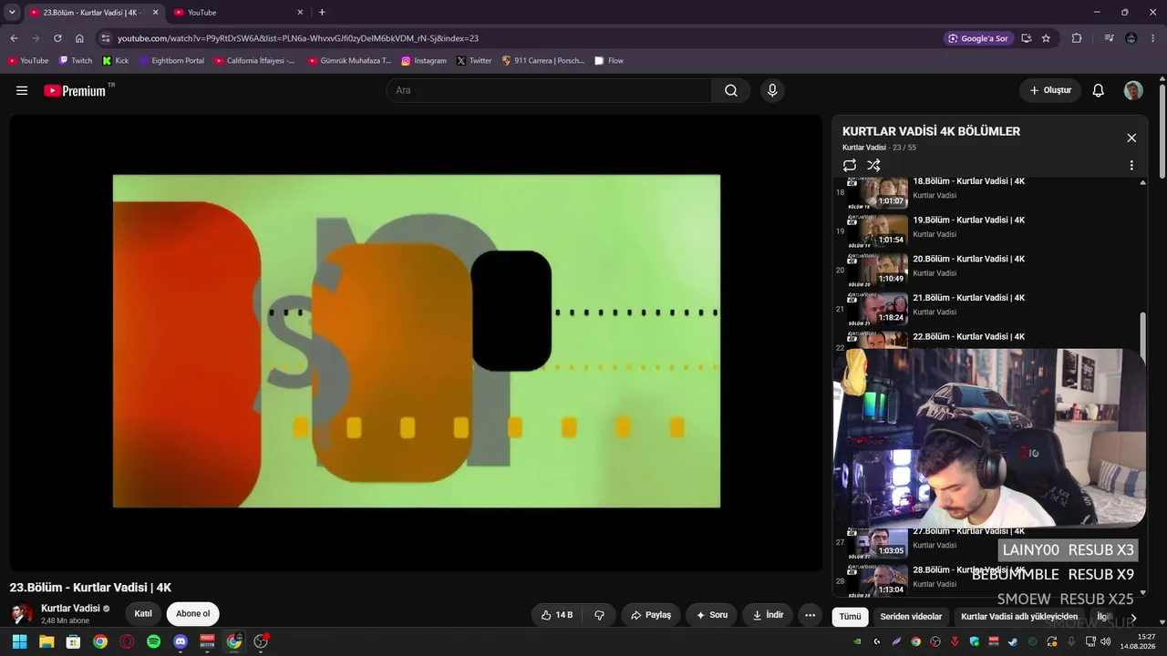Open YouTube bookmark in bookmarks bar
The height and width of the screenshot is (656, 1167).
[x=28, y=61]
